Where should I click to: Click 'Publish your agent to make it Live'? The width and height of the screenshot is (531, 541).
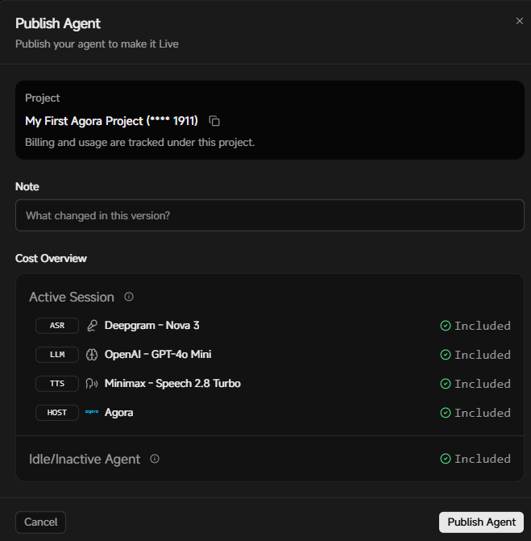pyautogui.click(x=97, y=44)
